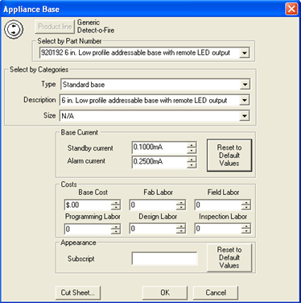Click the Base Cost field
Image resolution: width=301 pixels, height=303 pixels.
[x=88, y=205]
